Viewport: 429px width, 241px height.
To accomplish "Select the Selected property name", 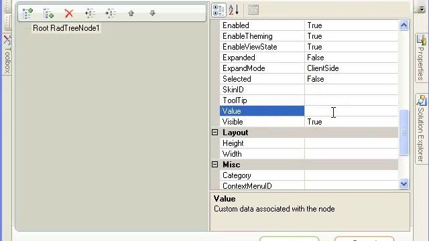I will [237, 79].
